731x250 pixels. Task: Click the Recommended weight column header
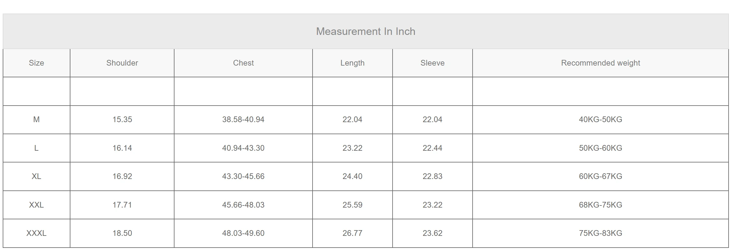600,63
